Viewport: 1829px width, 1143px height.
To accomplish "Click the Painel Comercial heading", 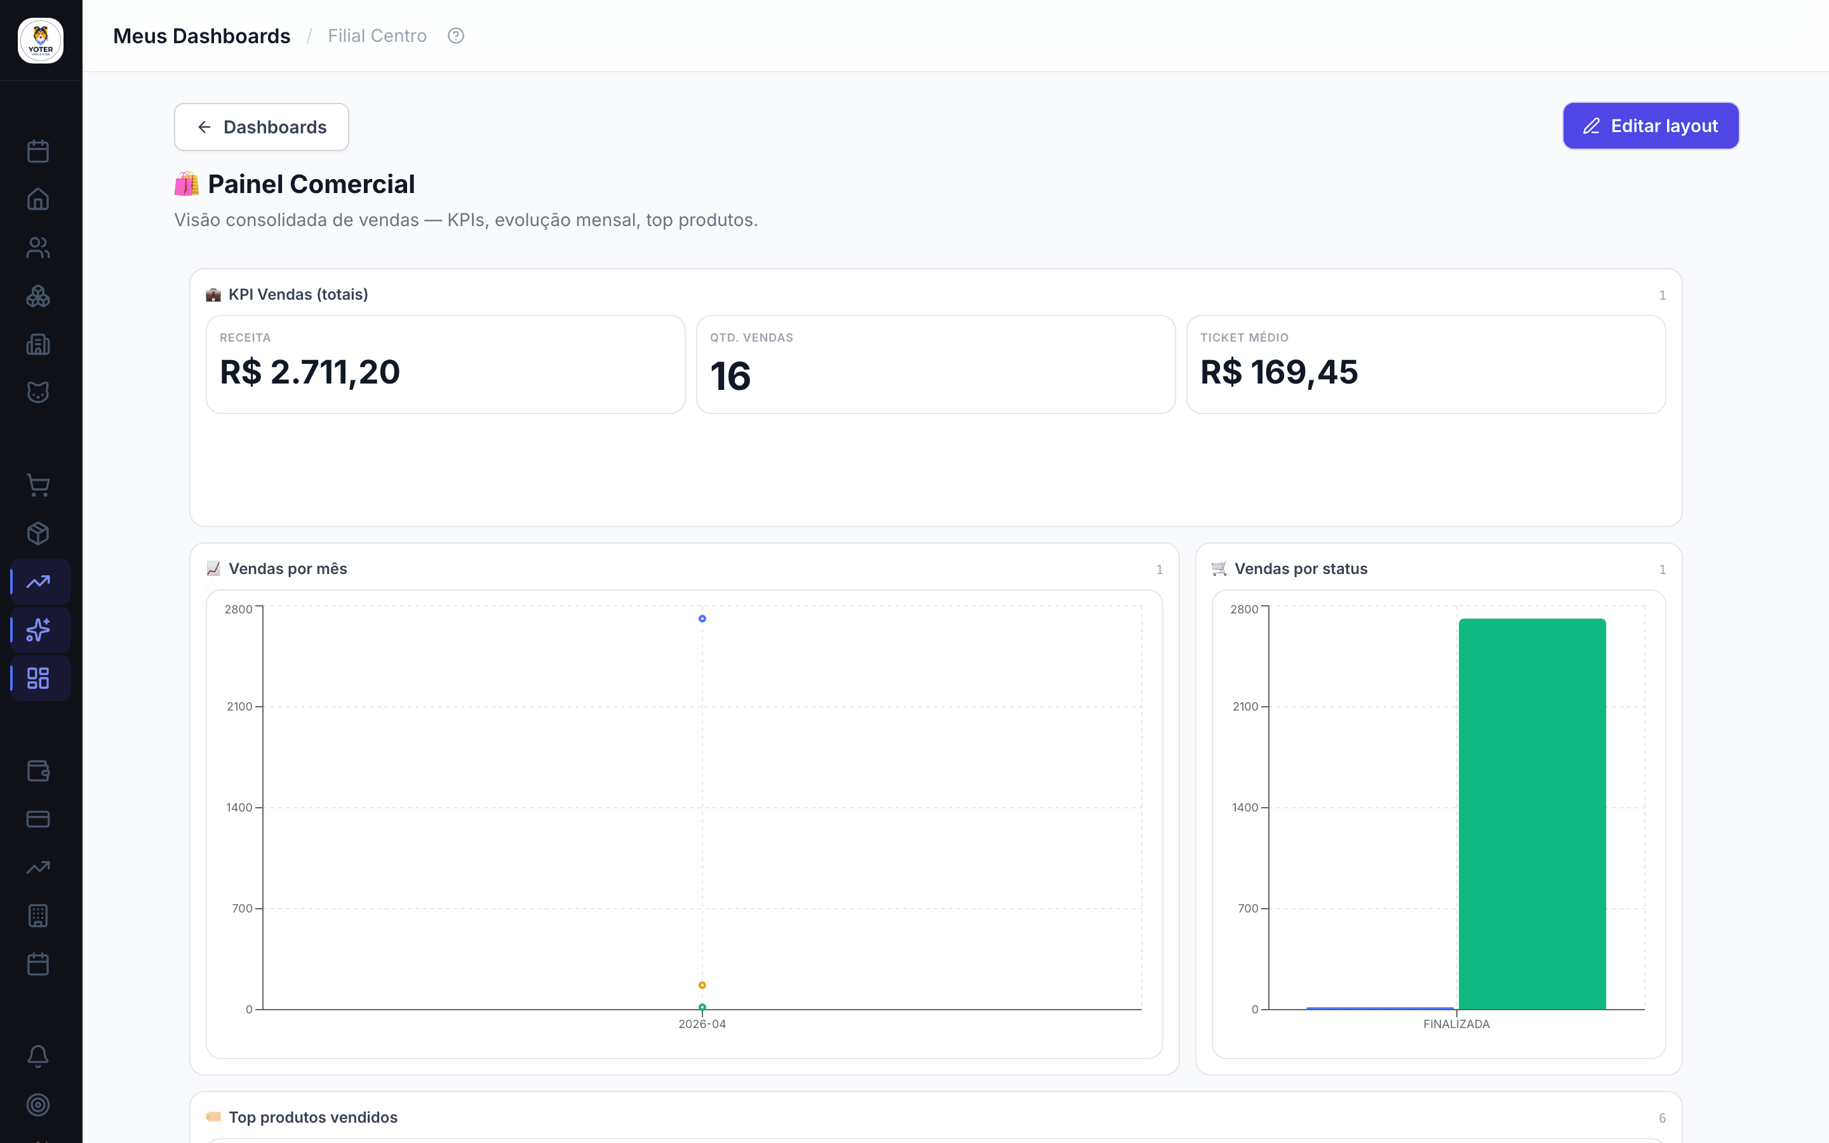I will [311, 184].
